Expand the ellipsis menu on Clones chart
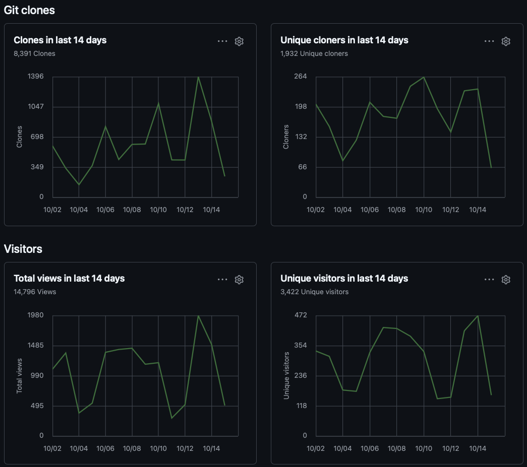Image resolution: width=527 pixels, height=467 pixels. (x=222, y=41)
